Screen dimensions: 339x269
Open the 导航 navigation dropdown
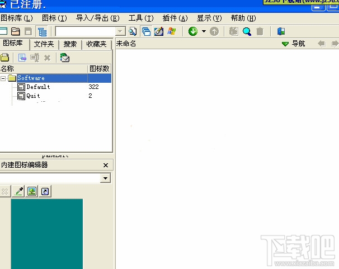click(294, 44)
